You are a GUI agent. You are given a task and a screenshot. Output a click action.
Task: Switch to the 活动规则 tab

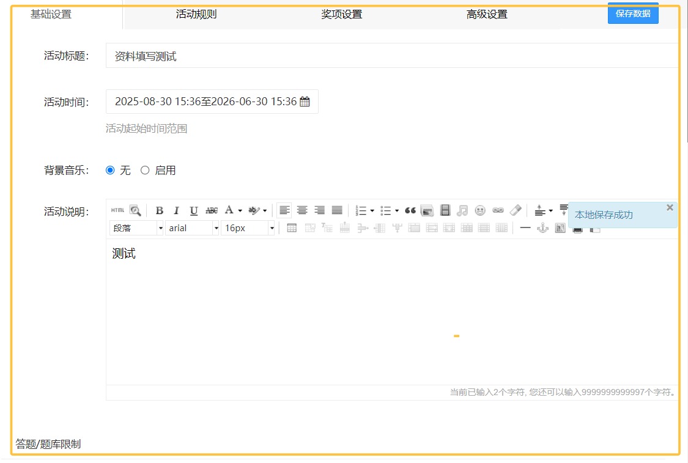click(x=196, y=15)
